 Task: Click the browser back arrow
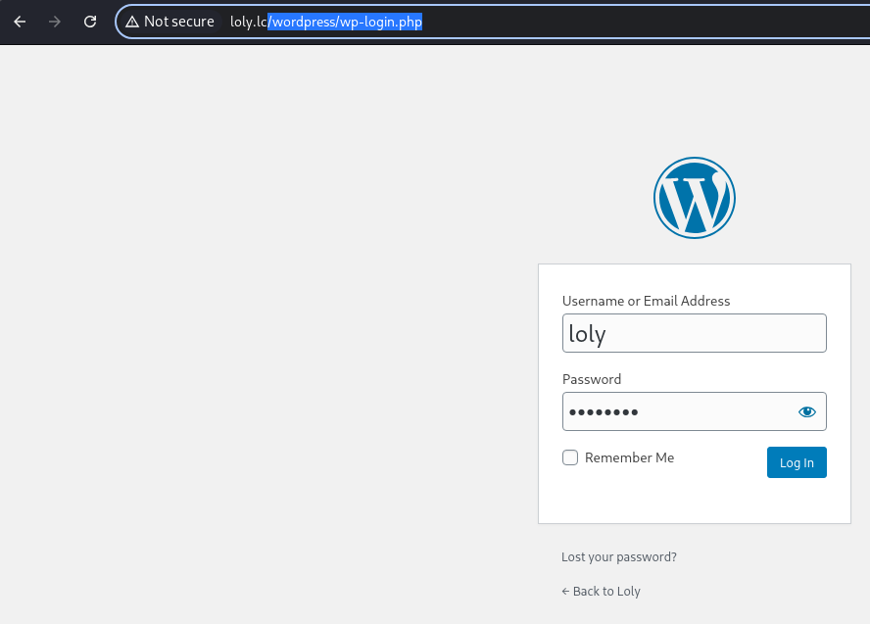[x=20, y=22]
